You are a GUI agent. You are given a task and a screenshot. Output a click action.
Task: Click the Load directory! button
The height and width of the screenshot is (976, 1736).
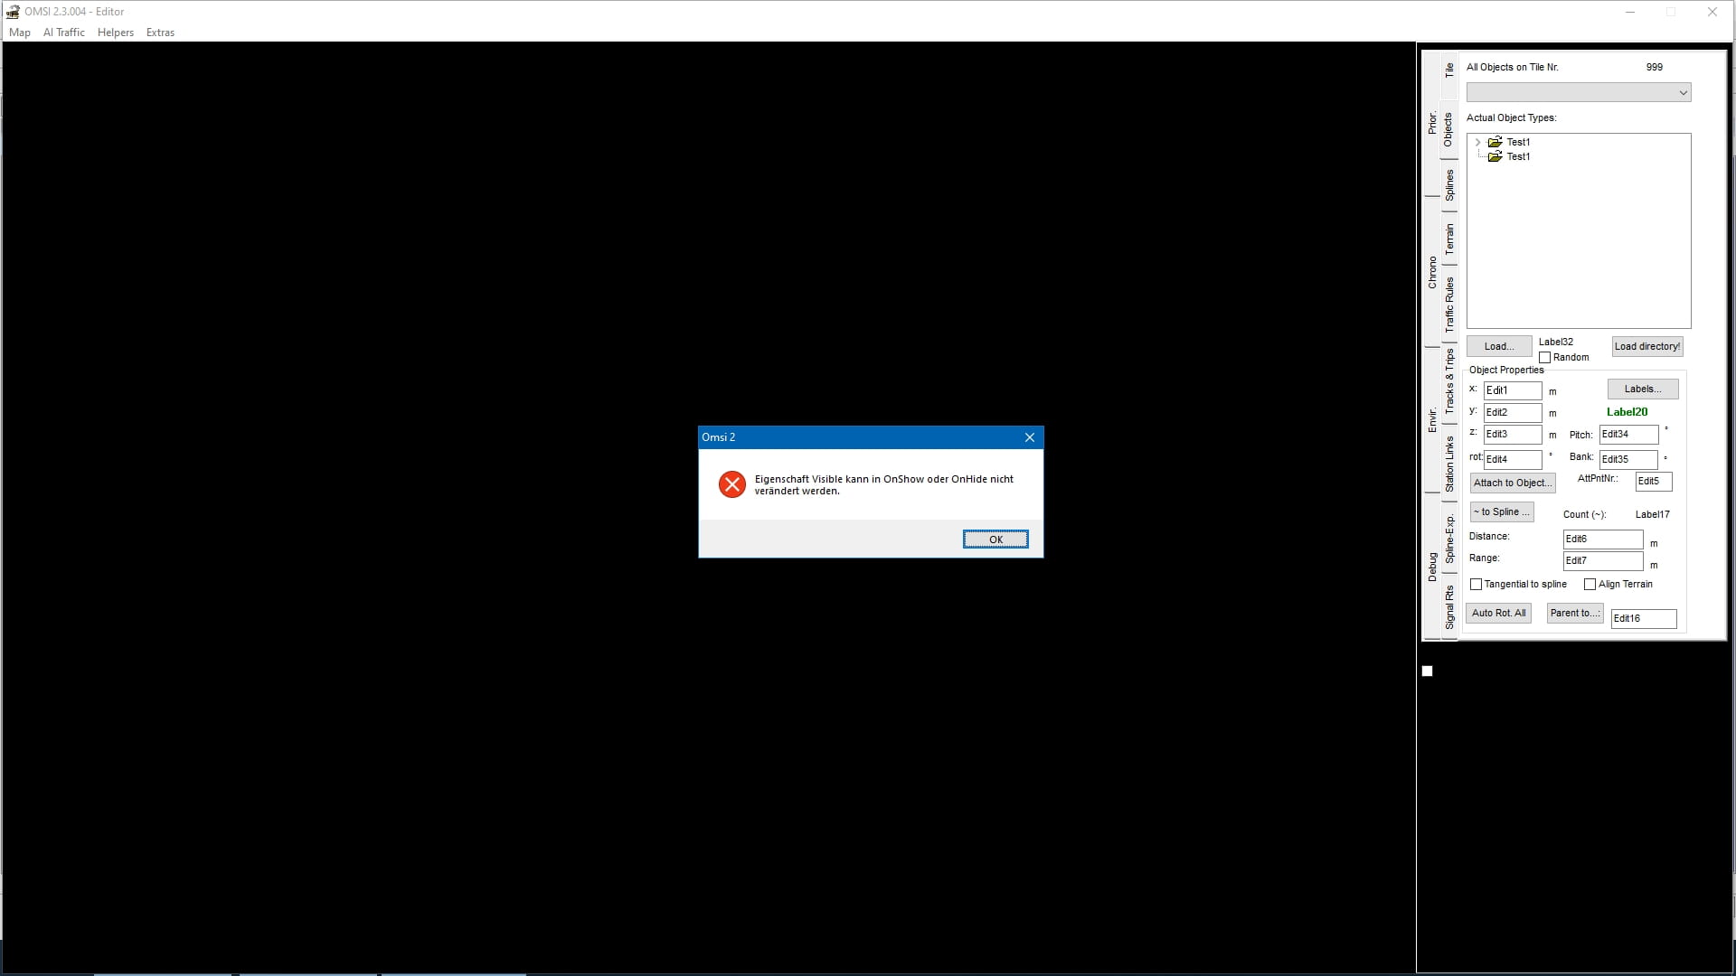pyautogui.click(x=1646, y=346)
